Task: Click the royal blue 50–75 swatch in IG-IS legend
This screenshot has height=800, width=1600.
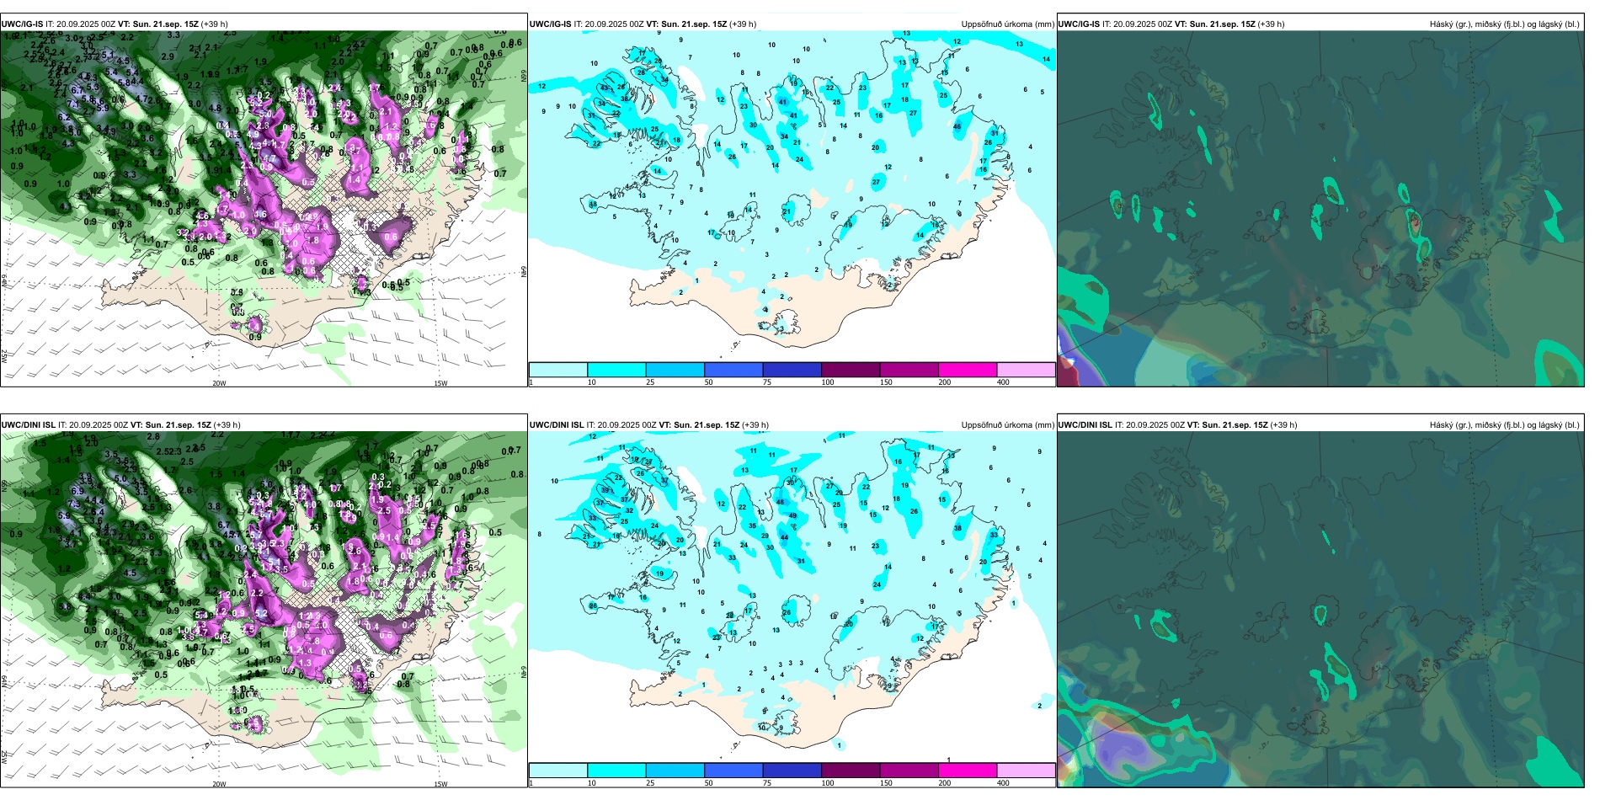Action: 733,370
